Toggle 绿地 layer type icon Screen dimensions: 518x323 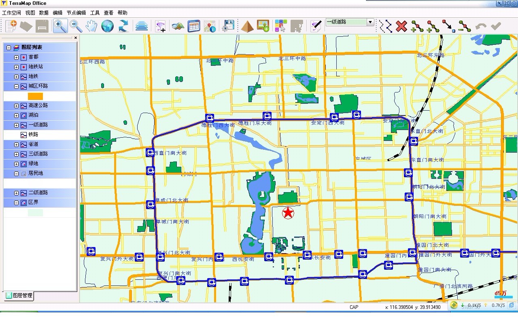pyautogui.click(x=23, y=164)
